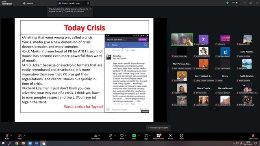
Task: Click the camera icon beside the comment field
Action: coord(108,110)
